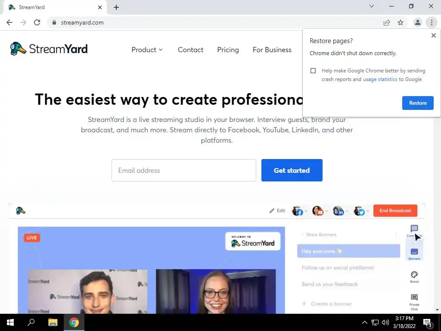Click the page scrollbar down arrow
Screen dimensions: 441x331
coord(437,310)
